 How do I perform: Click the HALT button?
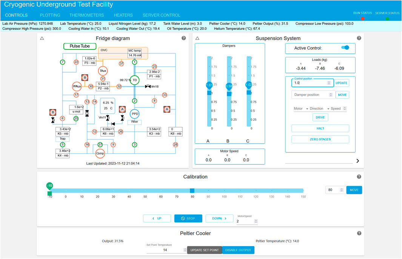[x=320, y=128]
